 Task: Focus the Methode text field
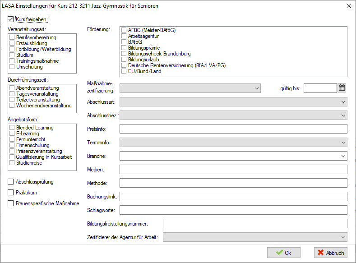point(233,183)
